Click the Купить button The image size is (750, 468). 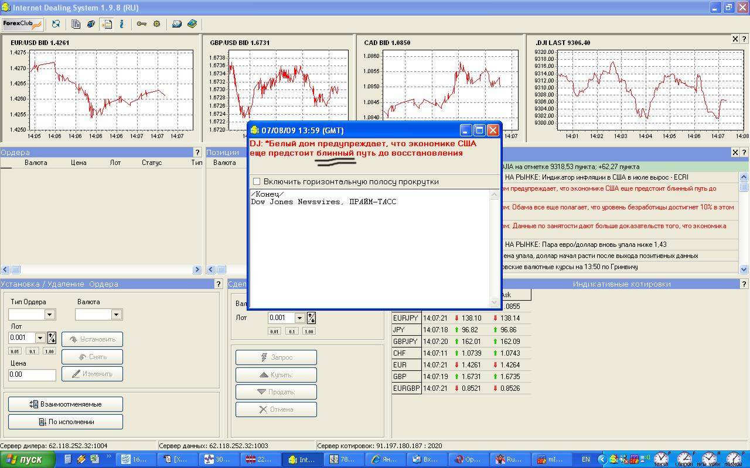[276, 374]
